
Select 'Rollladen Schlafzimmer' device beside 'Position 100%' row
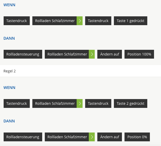pos(67,54)
